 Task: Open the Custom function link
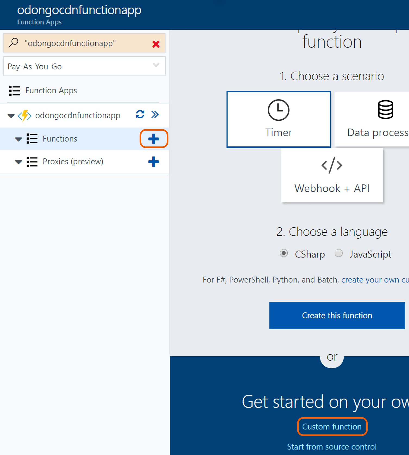(x=332, y=427)
